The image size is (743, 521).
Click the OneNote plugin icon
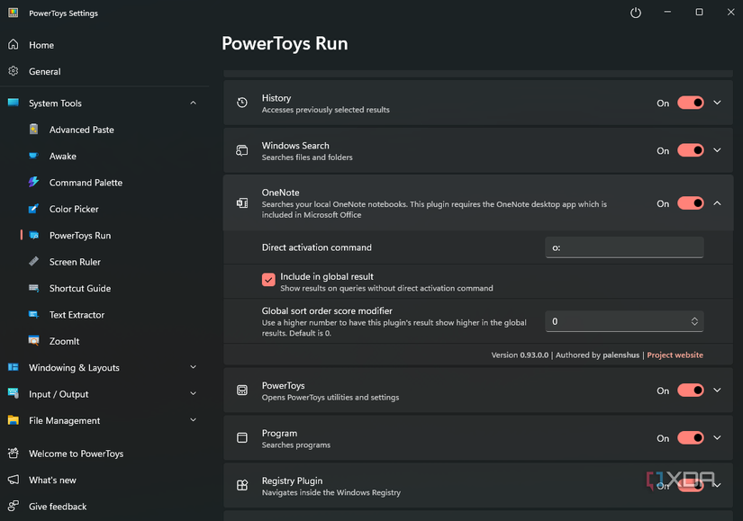242,203
